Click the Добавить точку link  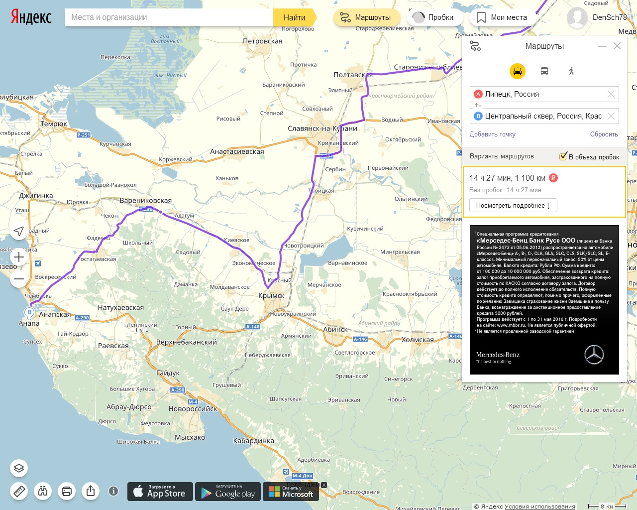click(x=493, y=134)
